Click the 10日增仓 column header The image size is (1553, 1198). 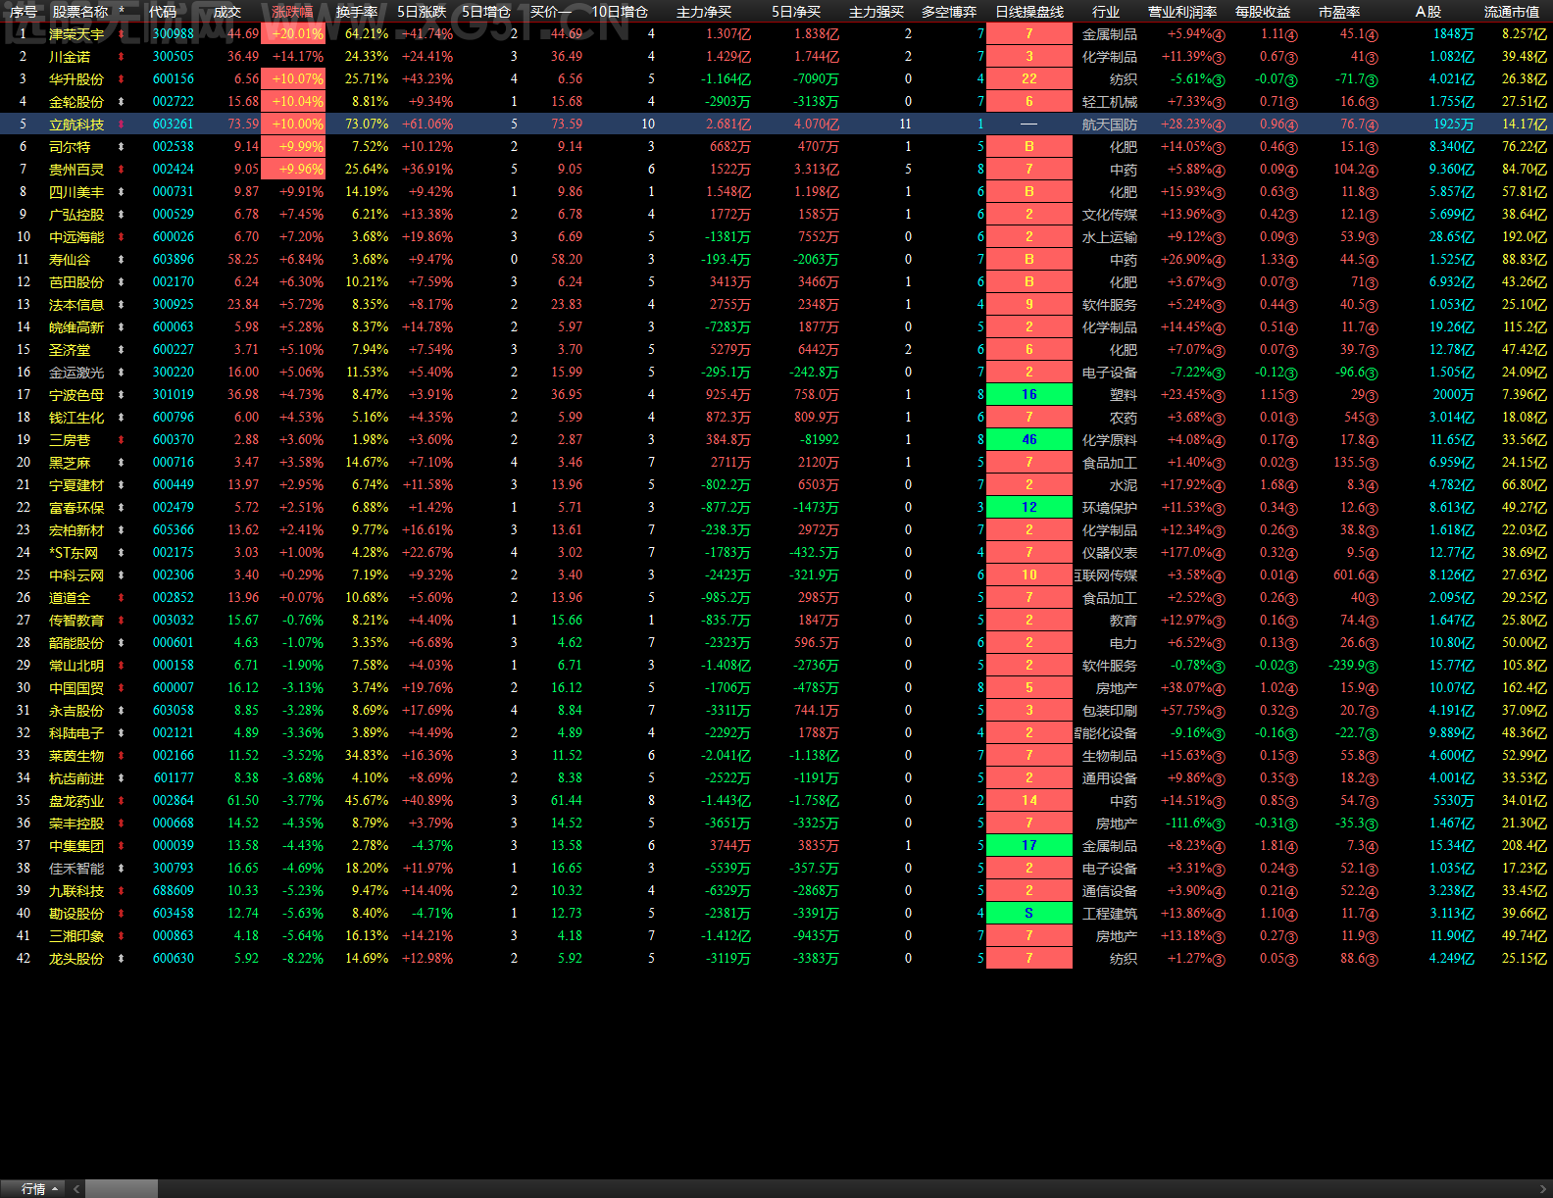tap(620, 12)
